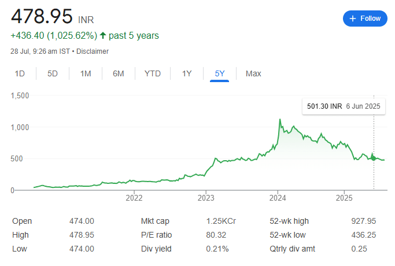Screen dimensions: 395x266
Task: Click the green up arrow icon
Action: pyautogui.click(x=103, y=35)
